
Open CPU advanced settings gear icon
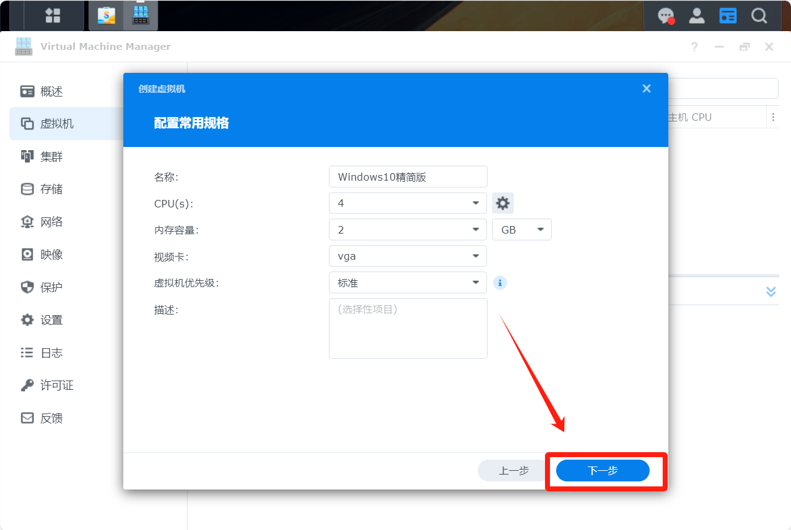503,203
